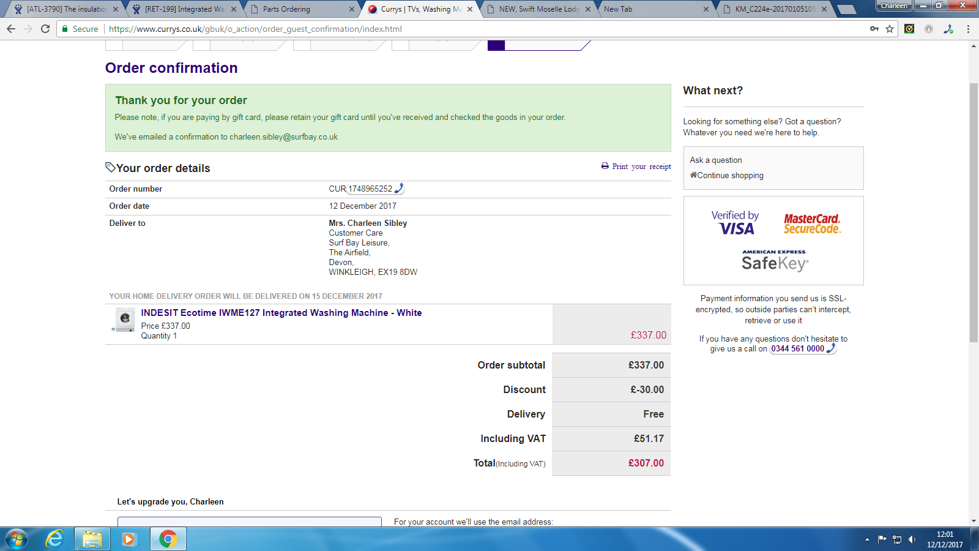Screen dimensions: 979x551
Task: Click the phone icon beside order number
Action: pos(399,189)
